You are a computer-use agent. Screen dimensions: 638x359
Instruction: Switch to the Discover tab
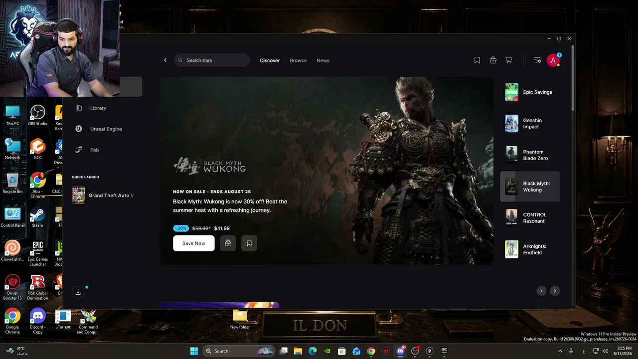point(270,60)
